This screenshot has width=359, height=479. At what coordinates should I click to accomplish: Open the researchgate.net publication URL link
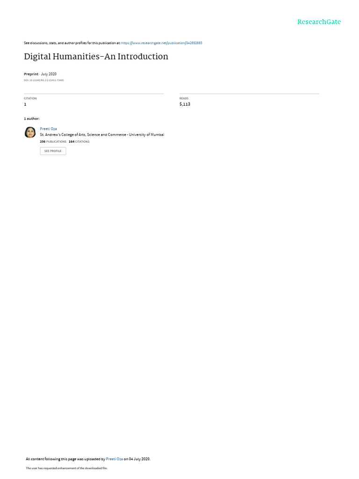tap(161, 43)
